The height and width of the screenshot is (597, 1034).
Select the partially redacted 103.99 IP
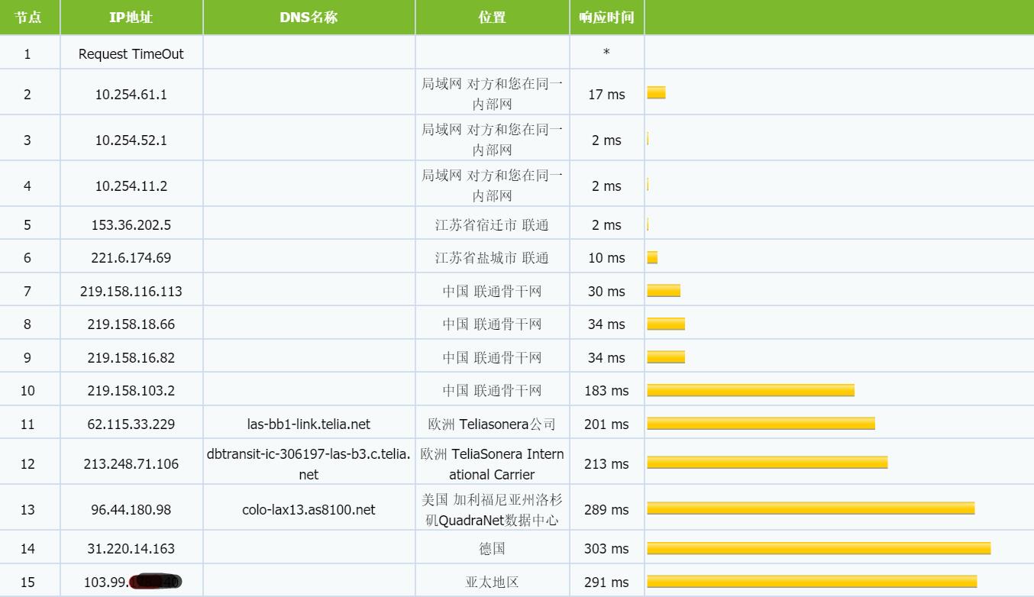coord(132,582)
